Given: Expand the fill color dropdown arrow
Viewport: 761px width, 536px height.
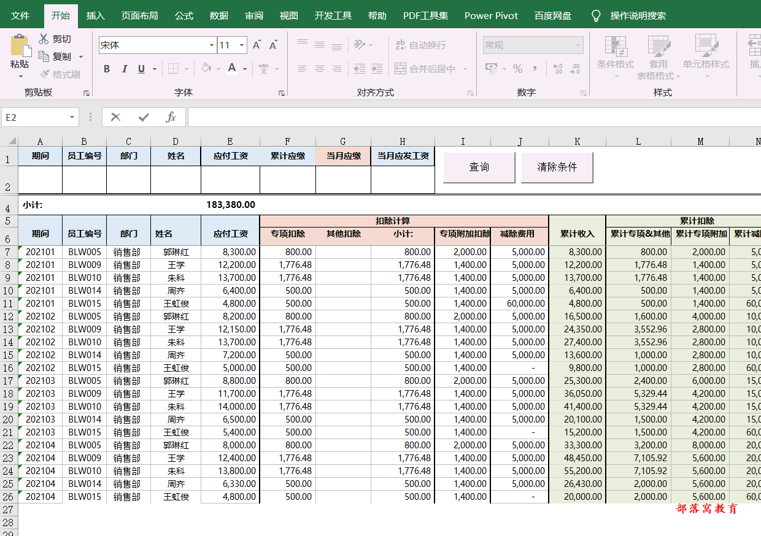Looking at the screenshot, I should 218,69.
